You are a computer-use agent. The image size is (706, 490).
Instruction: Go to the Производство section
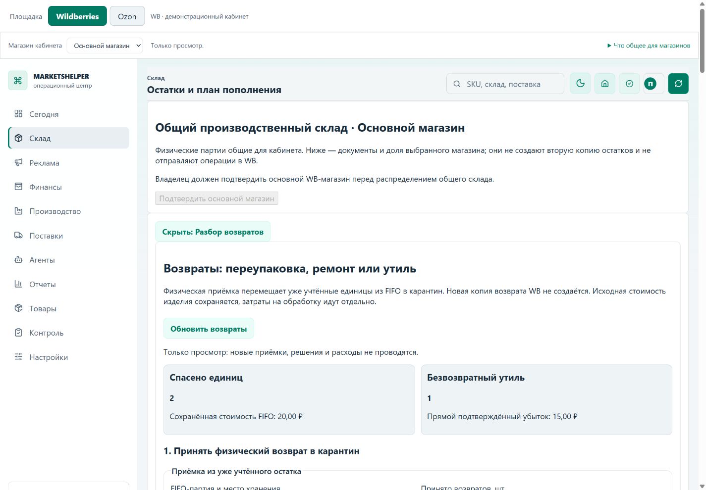click(x=68, y=211)
